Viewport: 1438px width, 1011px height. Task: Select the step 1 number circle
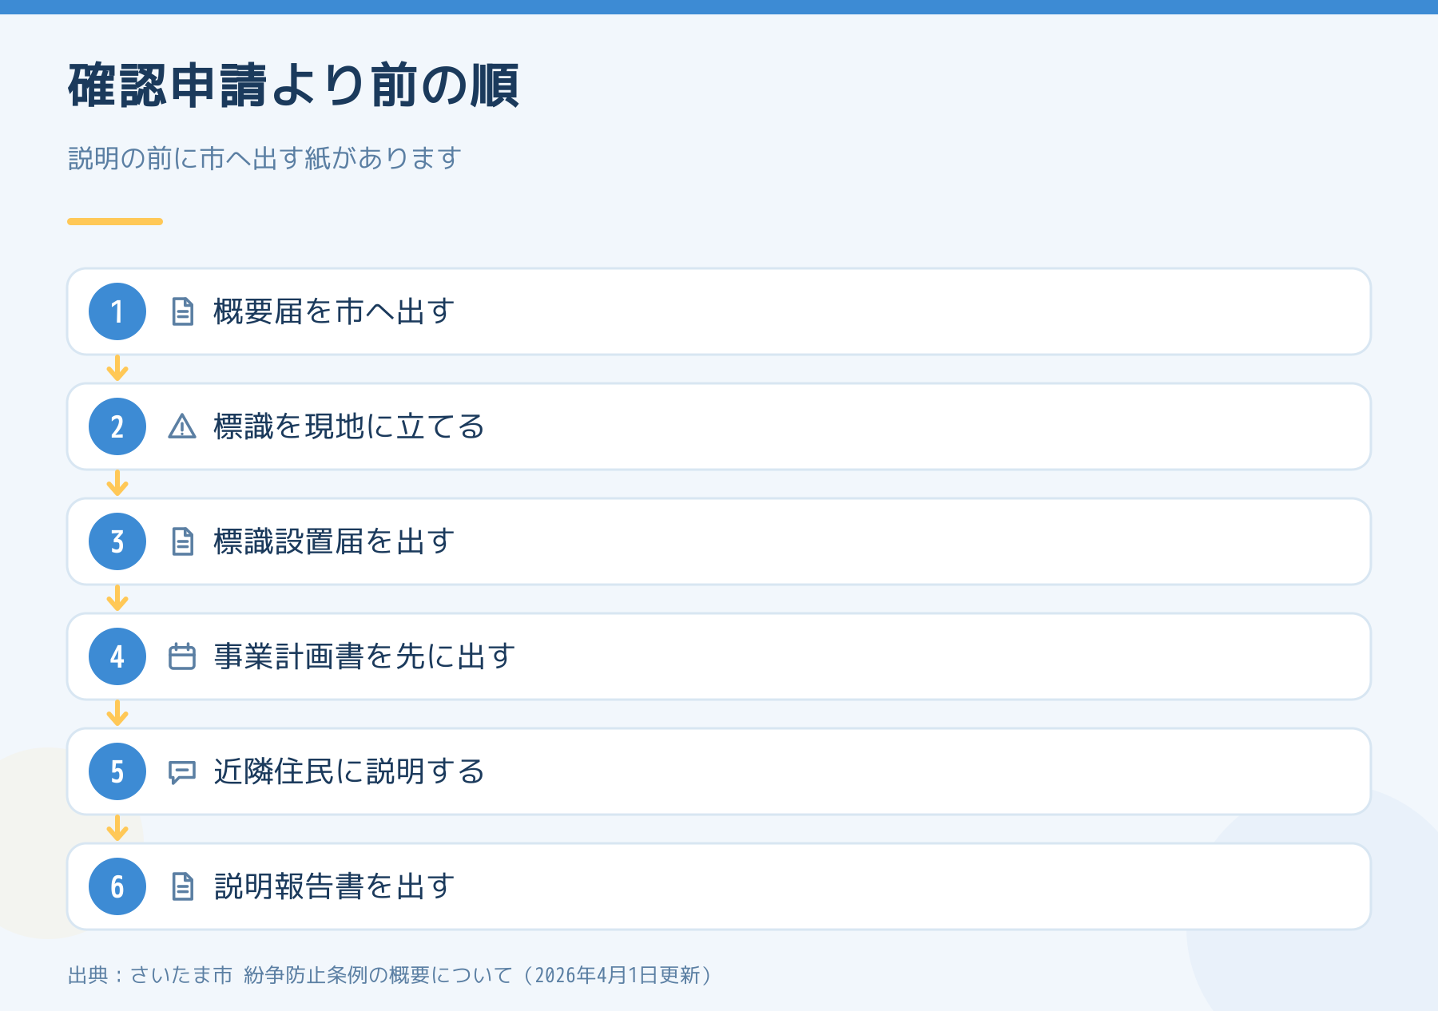pos(117,311)
